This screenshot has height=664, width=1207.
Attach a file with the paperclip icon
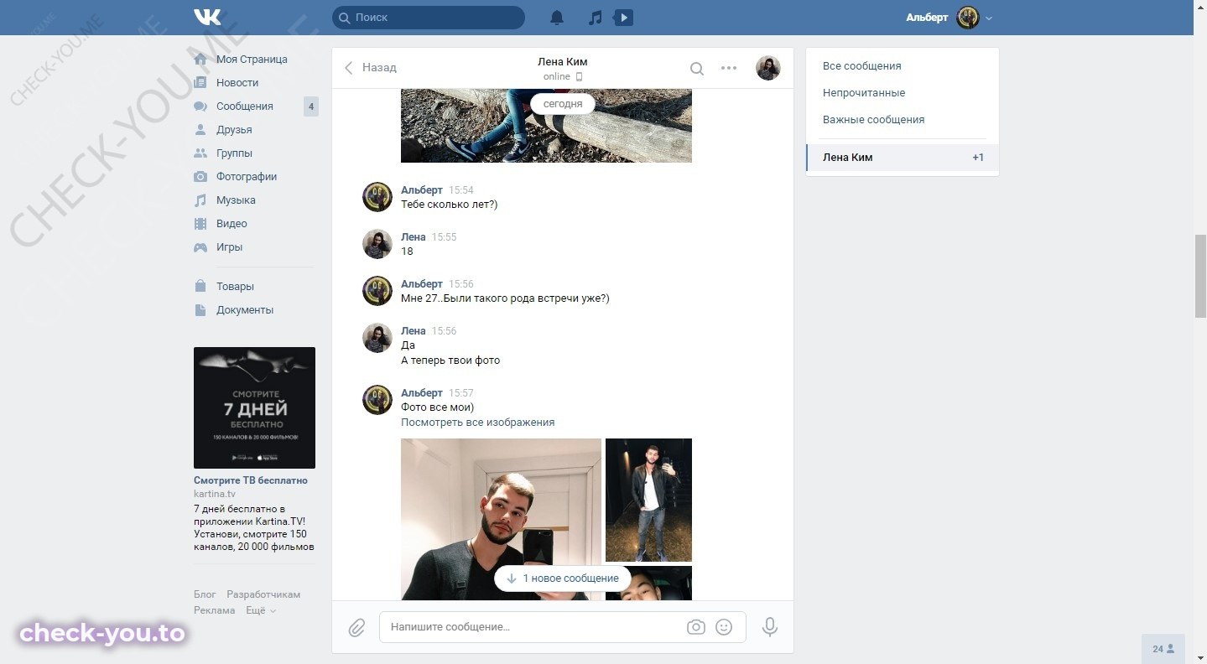click(x=356, y=627)
